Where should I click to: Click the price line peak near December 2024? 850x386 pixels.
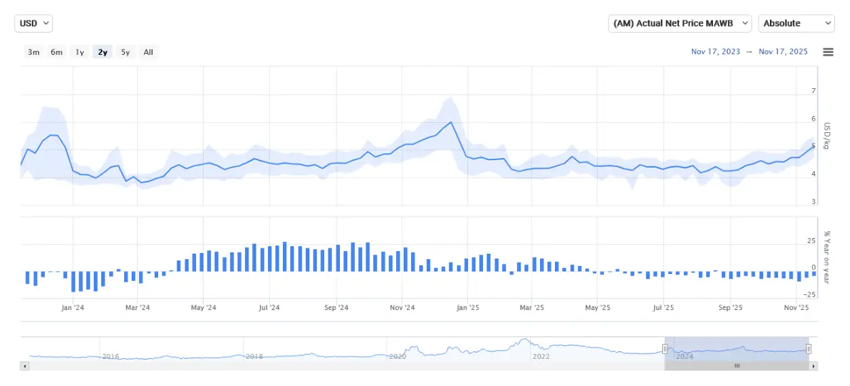click(450, 123)
